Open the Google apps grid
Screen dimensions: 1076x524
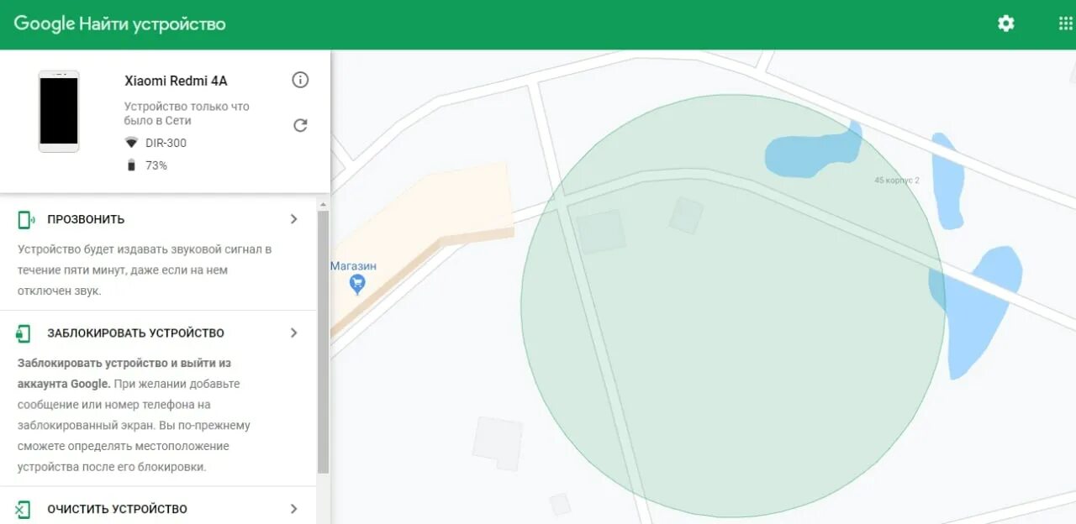click(x=1065, y=24)
